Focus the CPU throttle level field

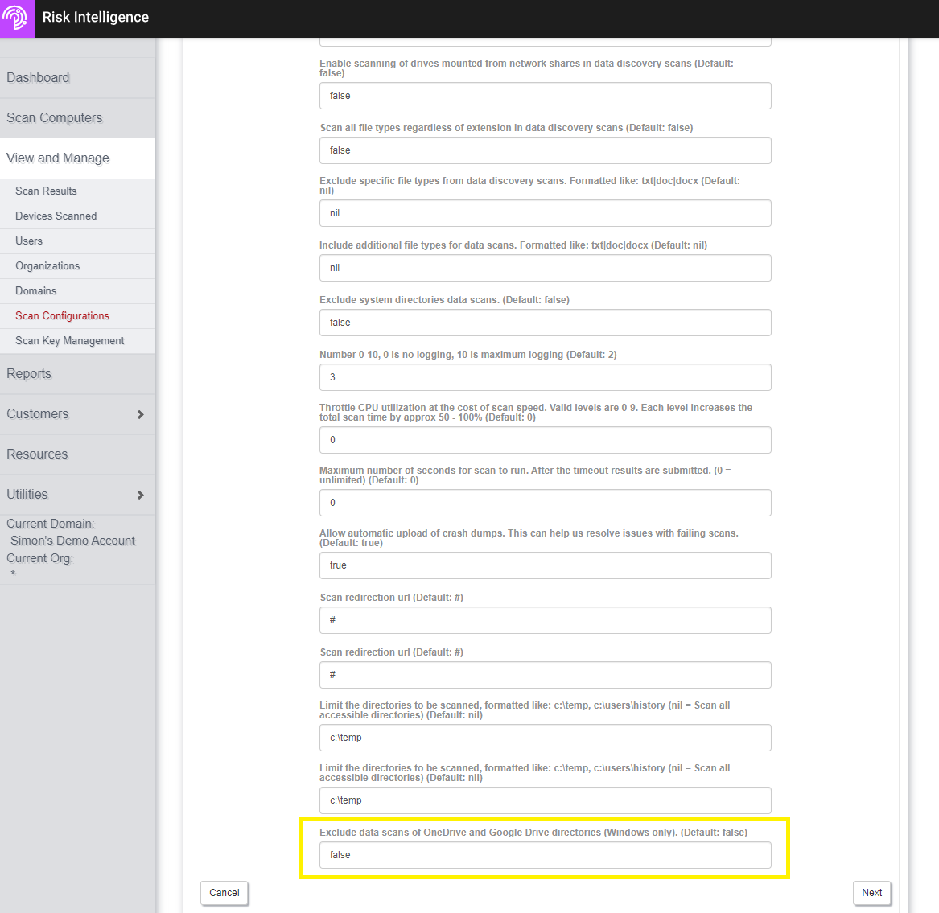click(545, 440)
